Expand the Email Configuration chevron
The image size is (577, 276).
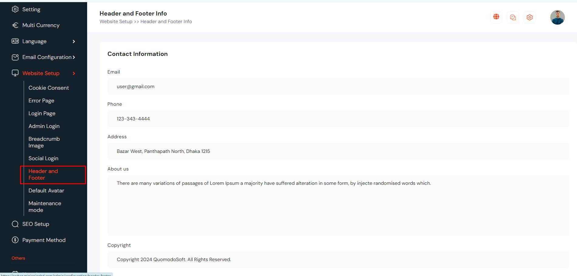[x=74, y=57]
